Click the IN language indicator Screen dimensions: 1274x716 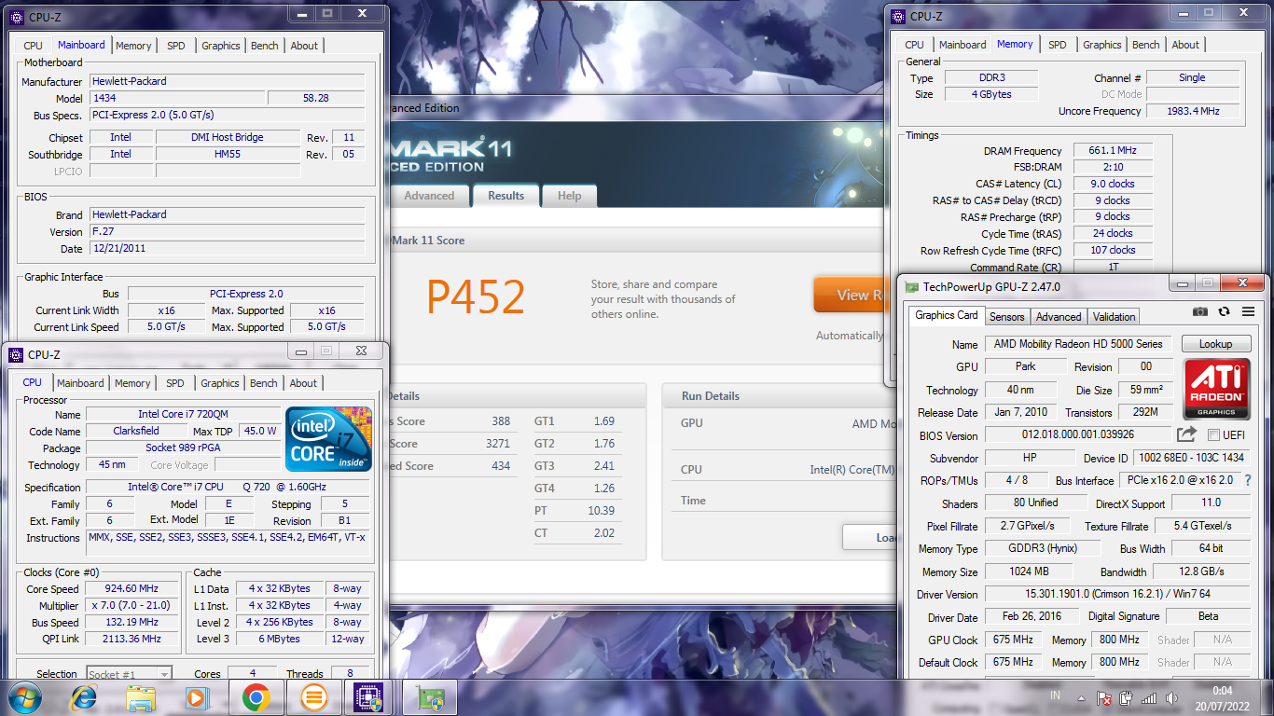(1055, 696)
